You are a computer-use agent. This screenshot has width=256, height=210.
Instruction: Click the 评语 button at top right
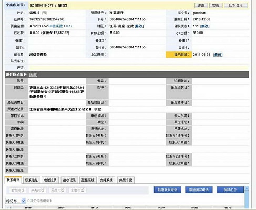[x=201, y=6]
